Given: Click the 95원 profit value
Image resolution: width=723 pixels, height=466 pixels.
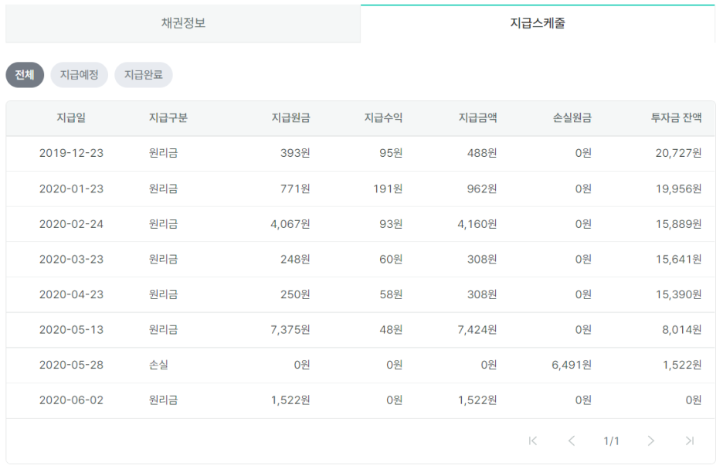Looking at the screenshot, I should click(391, 153).
